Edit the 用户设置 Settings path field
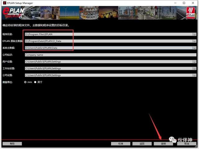 [x=109, y=61]
